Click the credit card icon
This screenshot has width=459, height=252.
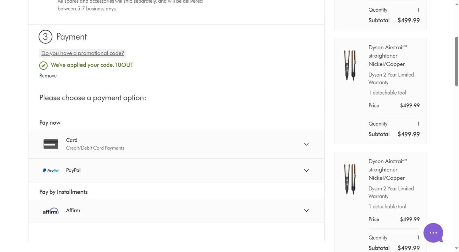pos(51,144)
